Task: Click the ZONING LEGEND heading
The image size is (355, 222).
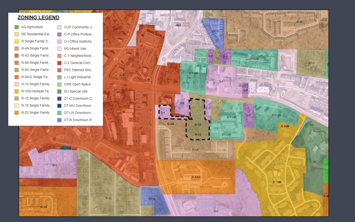Action: point(38,17)
